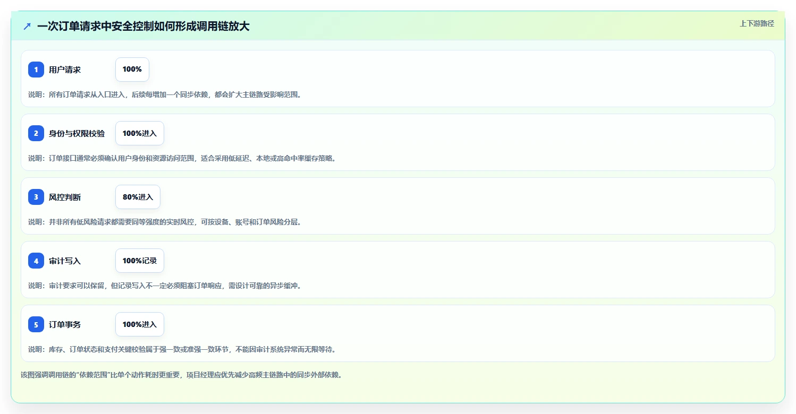796x414 pixels.
Task: Click the description starting 说明：审计要求可以保留
Action: pyautogui.click(x=165, y=286)
